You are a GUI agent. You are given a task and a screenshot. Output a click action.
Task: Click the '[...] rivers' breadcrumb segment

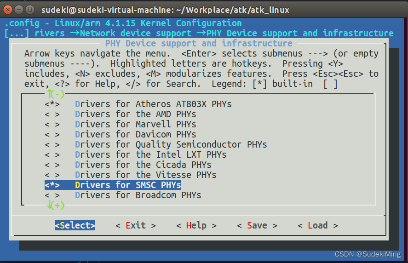(34, 33)
